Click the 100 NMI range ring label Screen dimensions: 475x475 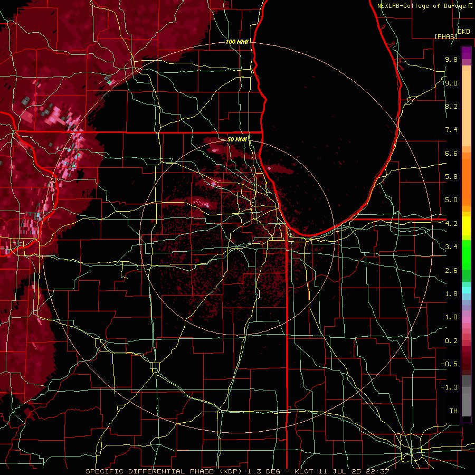tap(237, 42)
